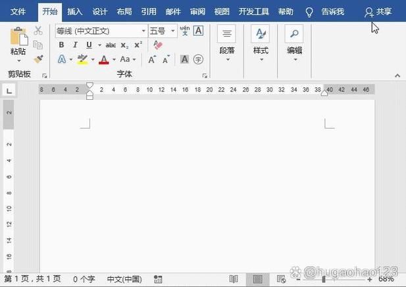Open the Paragraph (段落) group

[227, 43]
